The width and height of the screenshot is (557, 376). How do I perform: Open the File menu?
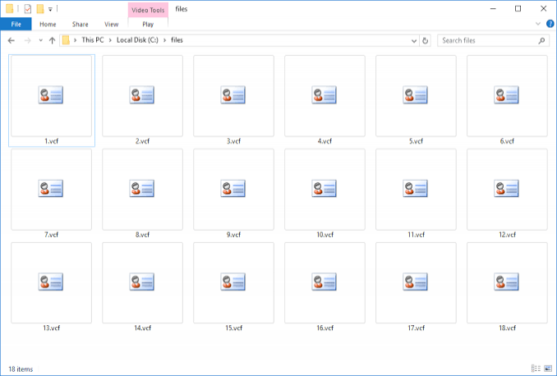pyautogui.click(x=16, y=25)
